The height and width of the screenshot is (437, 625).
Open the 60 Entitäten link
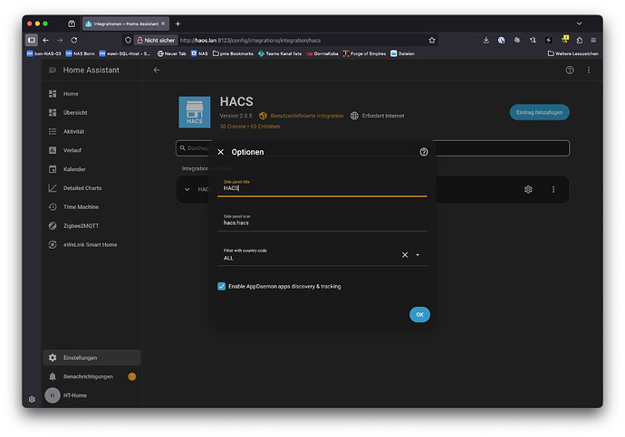265,127
